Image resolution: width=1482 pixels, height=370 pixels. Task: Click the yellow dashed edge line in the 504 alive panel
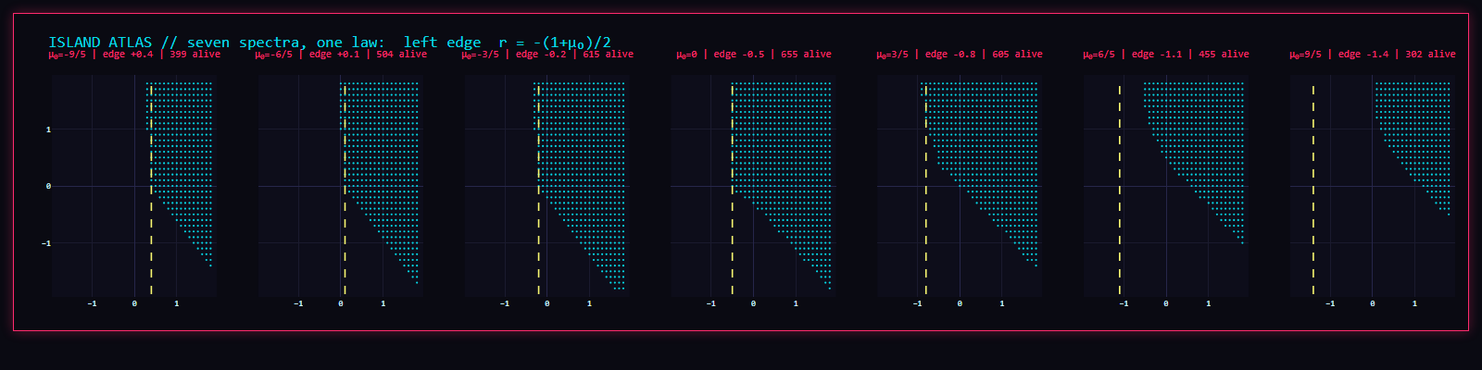[345, 190]
